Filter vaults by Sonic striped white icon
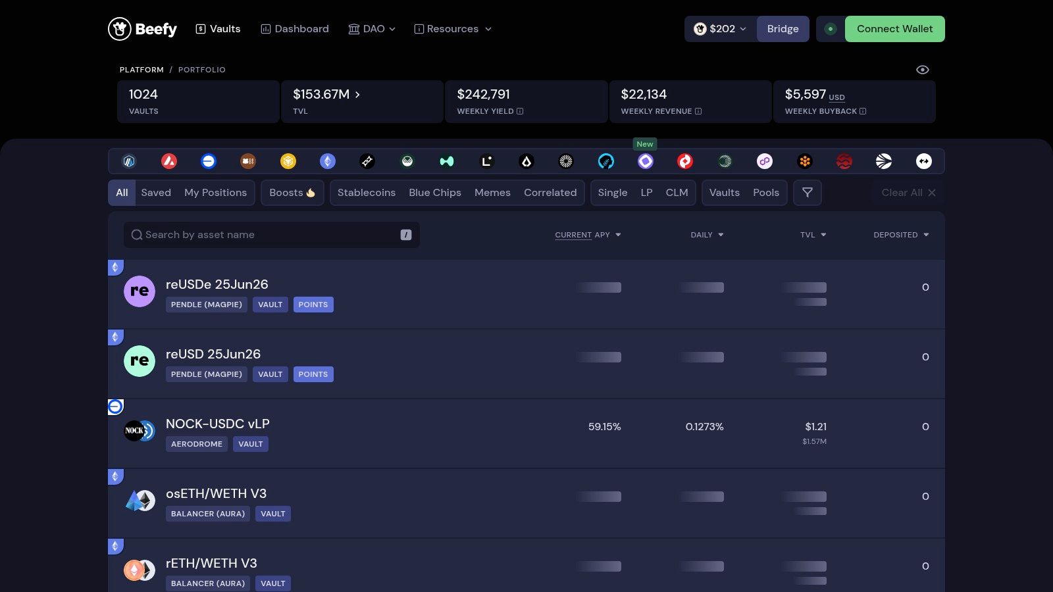 (x=884, y=161)
